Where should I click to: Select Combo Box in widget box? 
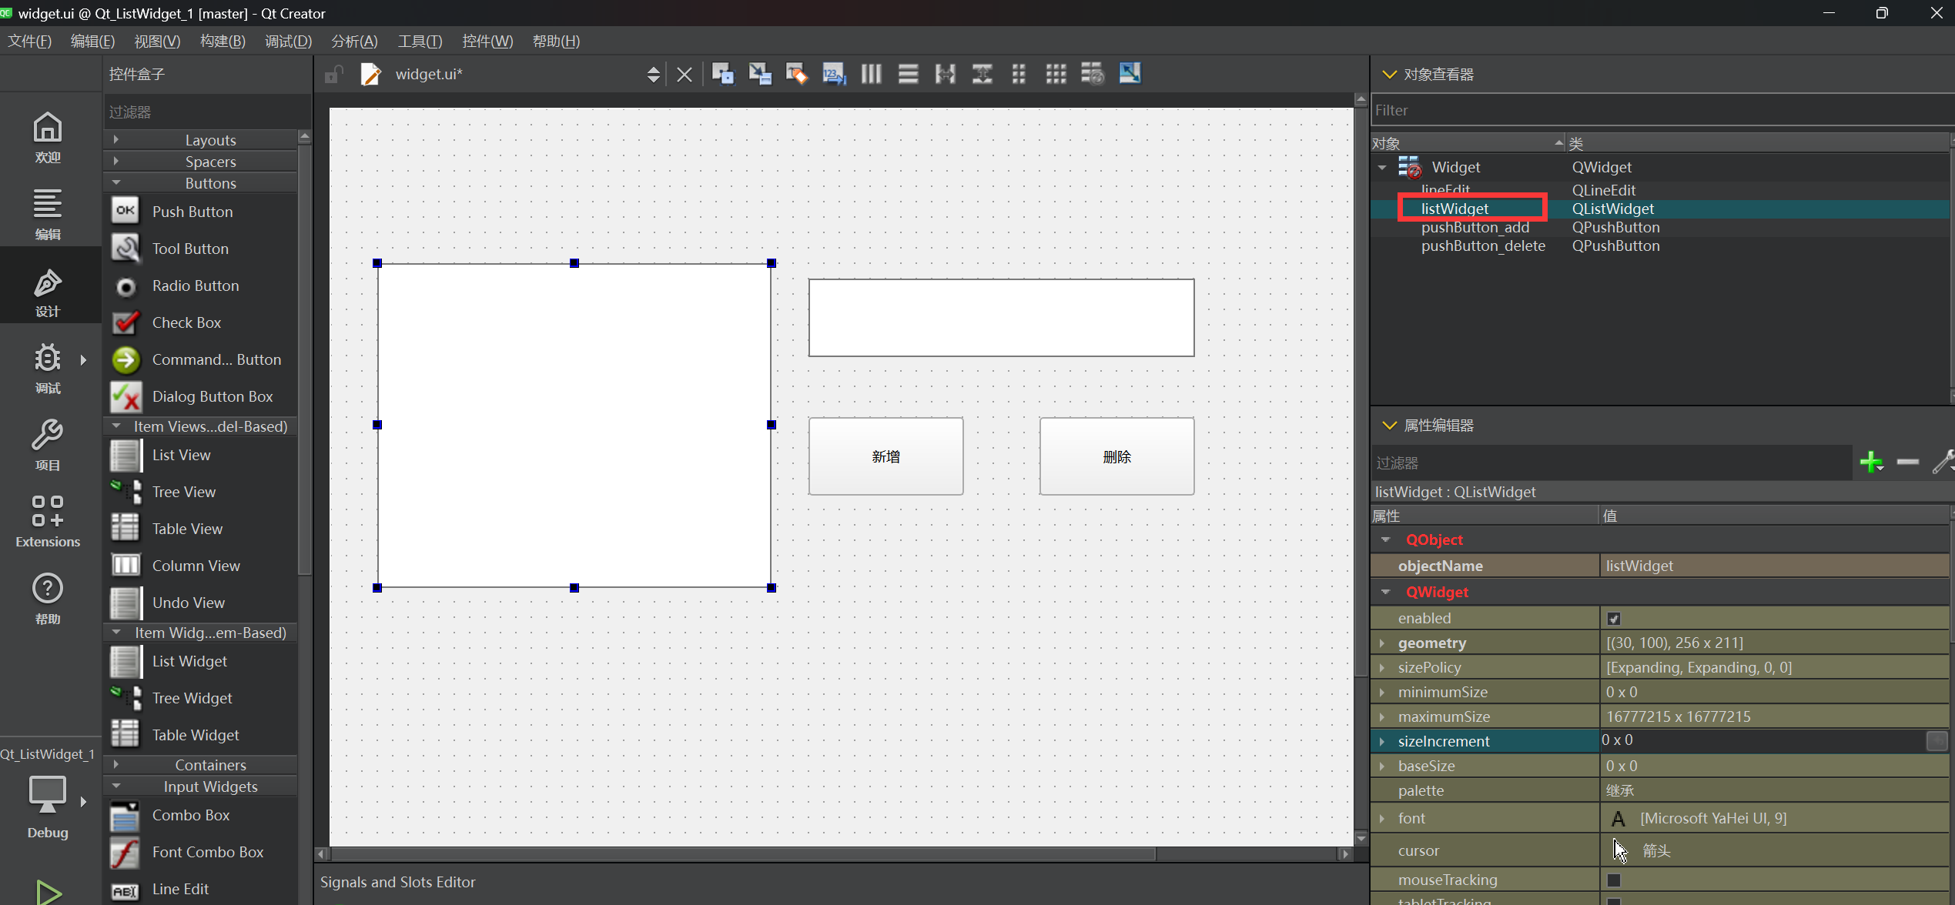201,815
